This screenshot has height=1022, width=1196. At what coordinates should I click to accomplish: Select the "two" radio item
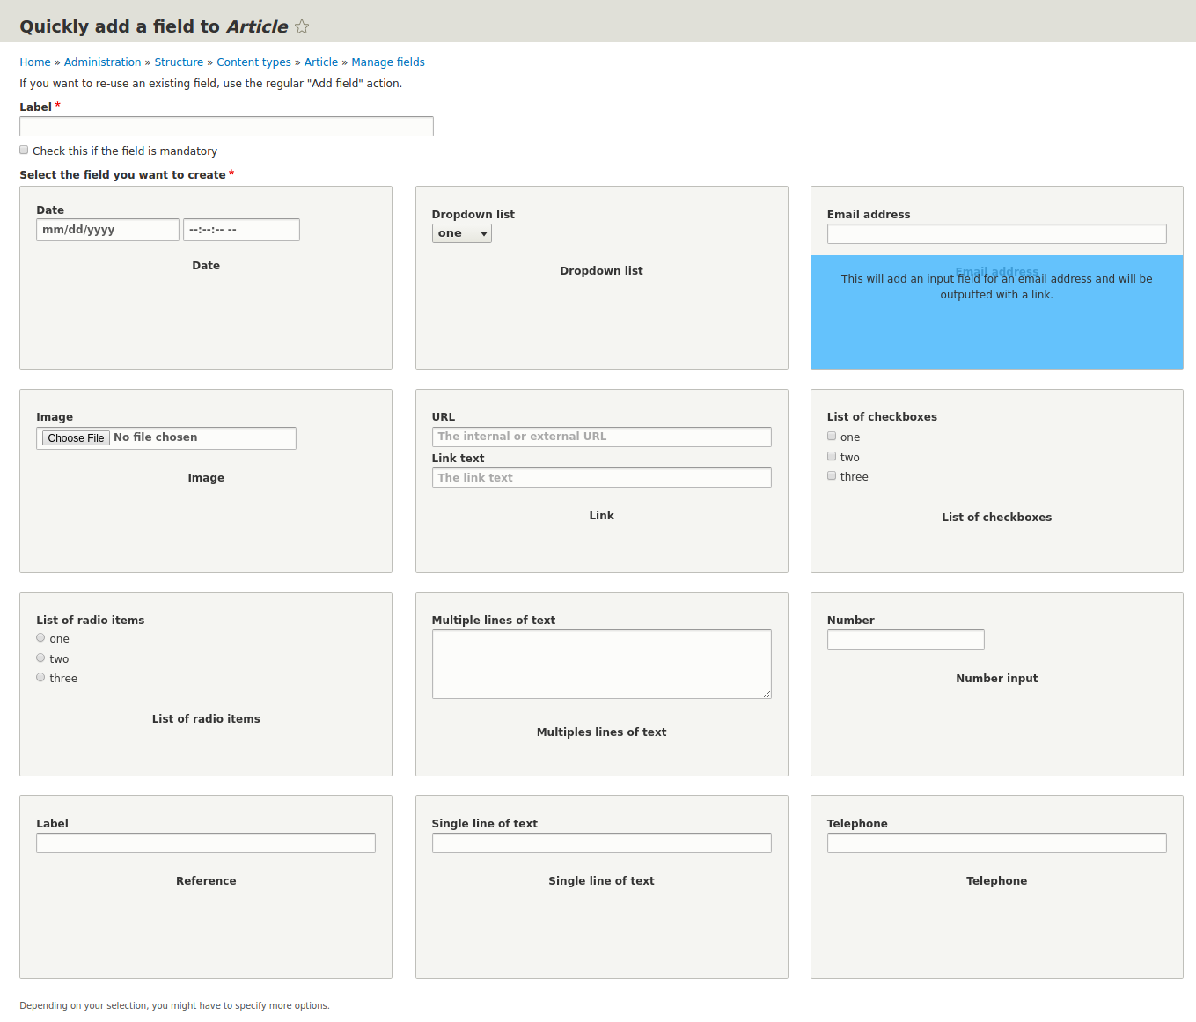coord(40,658)
